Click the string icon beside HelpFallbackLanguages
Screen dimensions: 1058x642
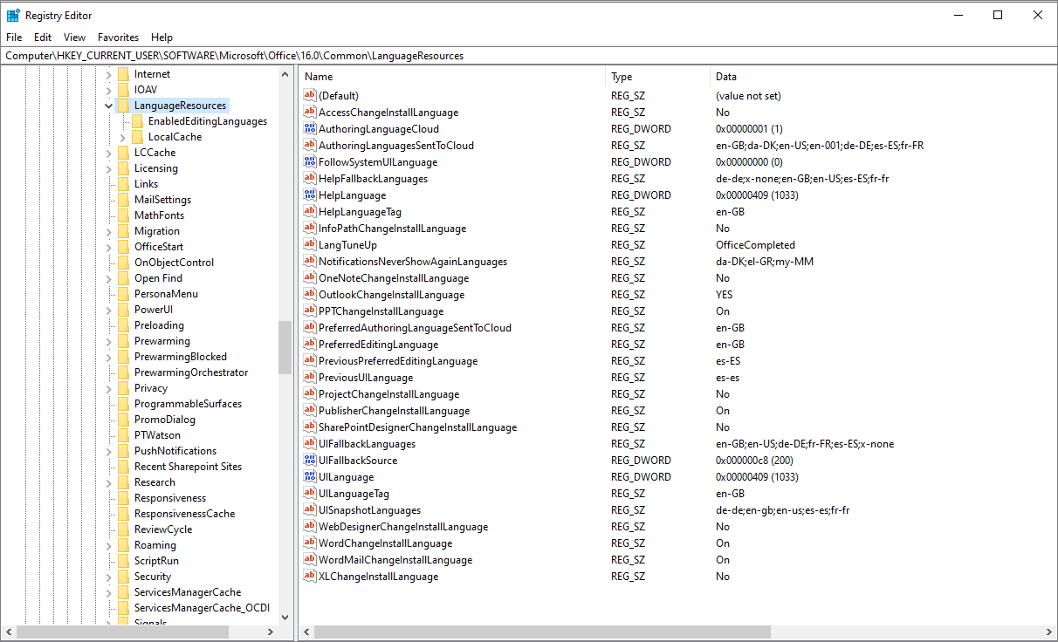pyautogui.click(x=309, y=178)
